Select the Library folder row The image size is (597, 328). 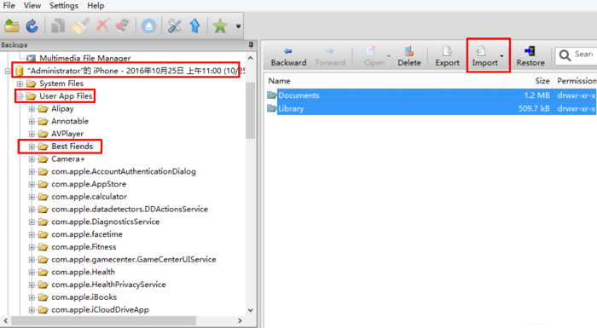point(431,108)
